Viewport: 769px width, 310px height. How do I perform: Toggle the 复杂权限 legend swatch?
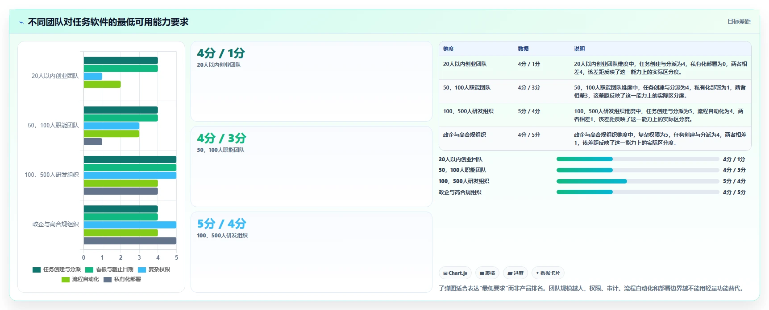[x=142, y=269]
